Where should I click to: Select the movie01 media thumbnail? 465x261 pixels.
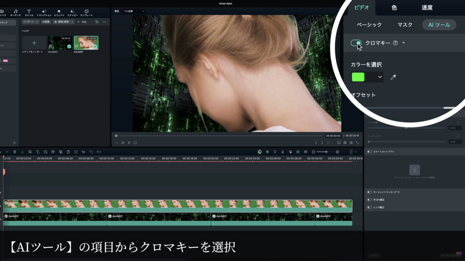[x=86, y=43]
